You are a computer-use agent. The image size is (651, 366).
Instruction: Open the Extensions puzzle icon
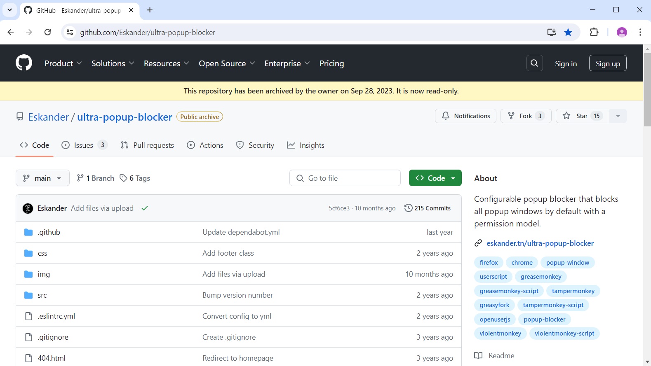tap(594, 32)
